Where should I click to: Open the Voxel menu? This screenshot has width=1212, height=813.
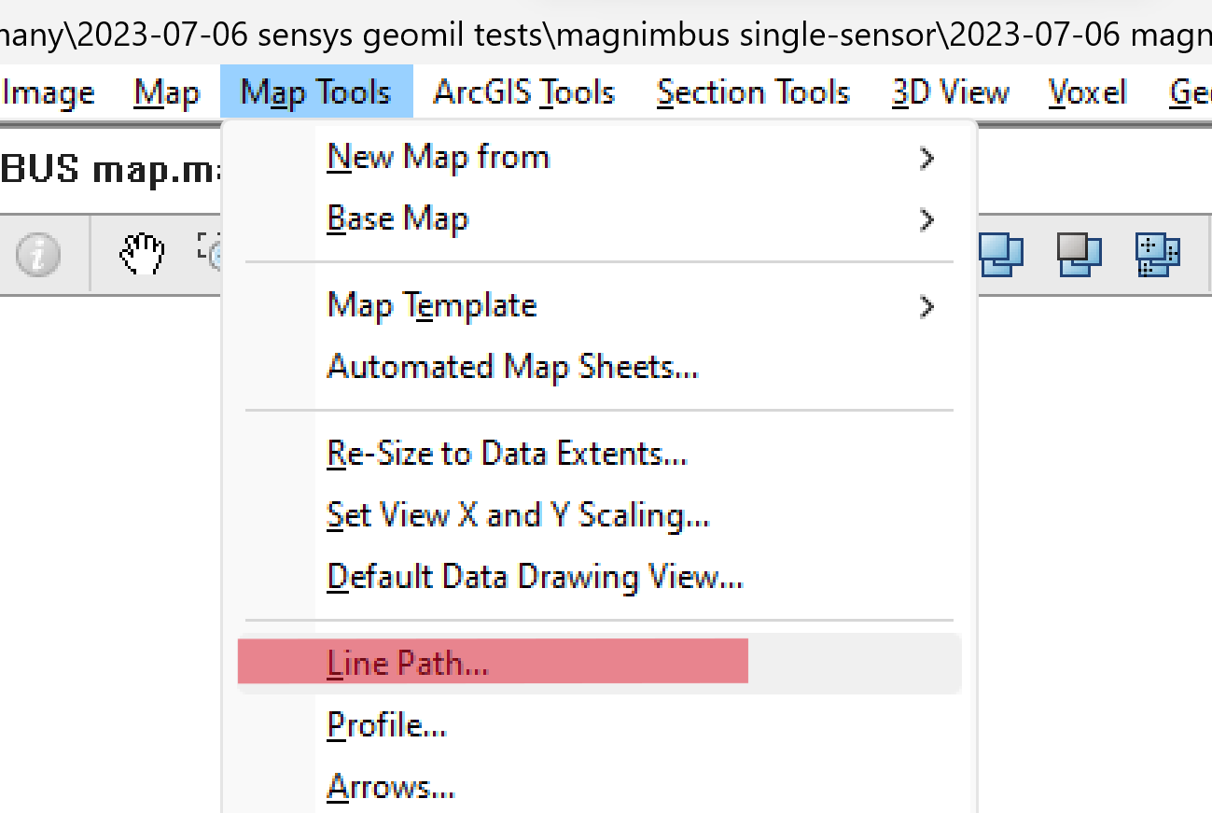coord(1086,91)
